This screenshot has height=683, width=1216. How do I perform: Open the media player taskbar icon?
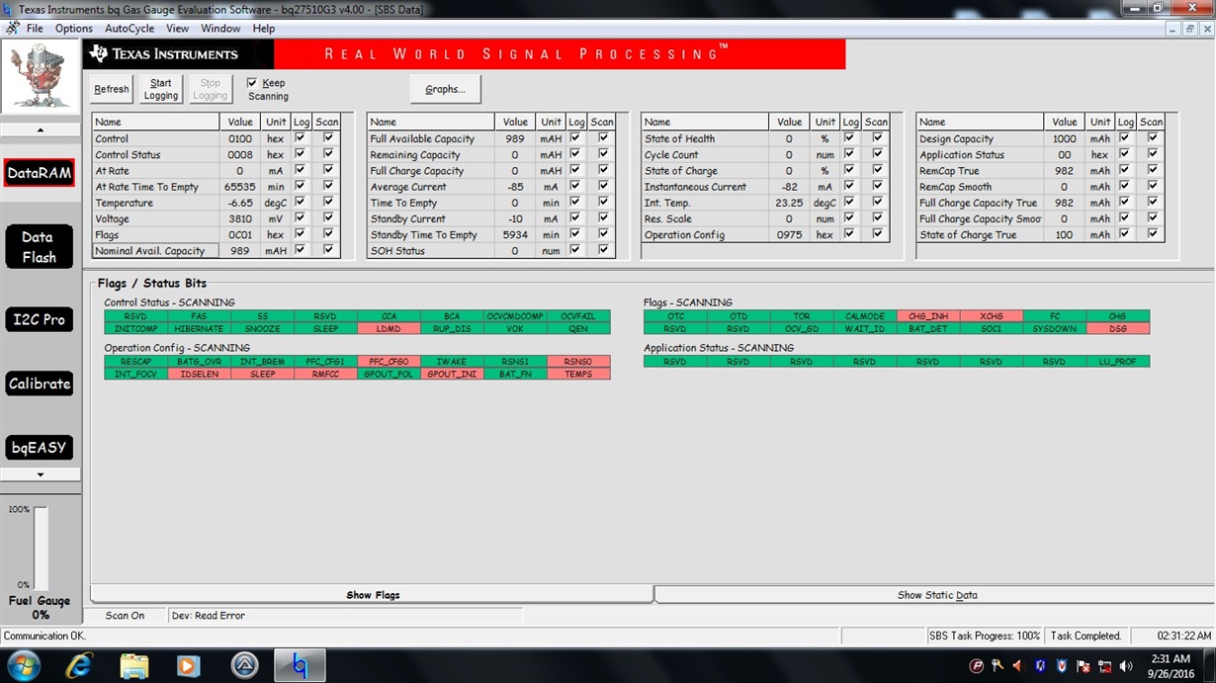(188, 665)
